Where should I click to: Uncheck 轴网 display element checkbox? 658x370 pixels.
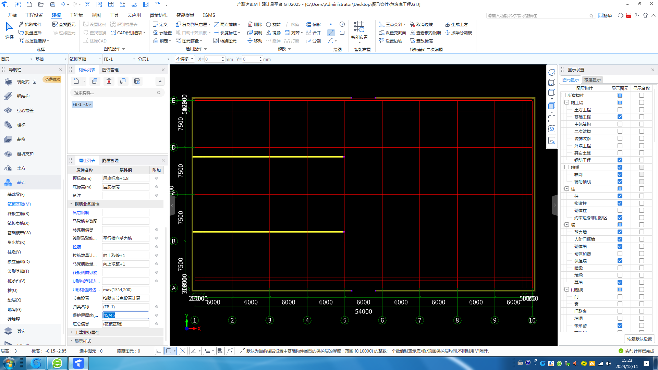pos(620,174)
